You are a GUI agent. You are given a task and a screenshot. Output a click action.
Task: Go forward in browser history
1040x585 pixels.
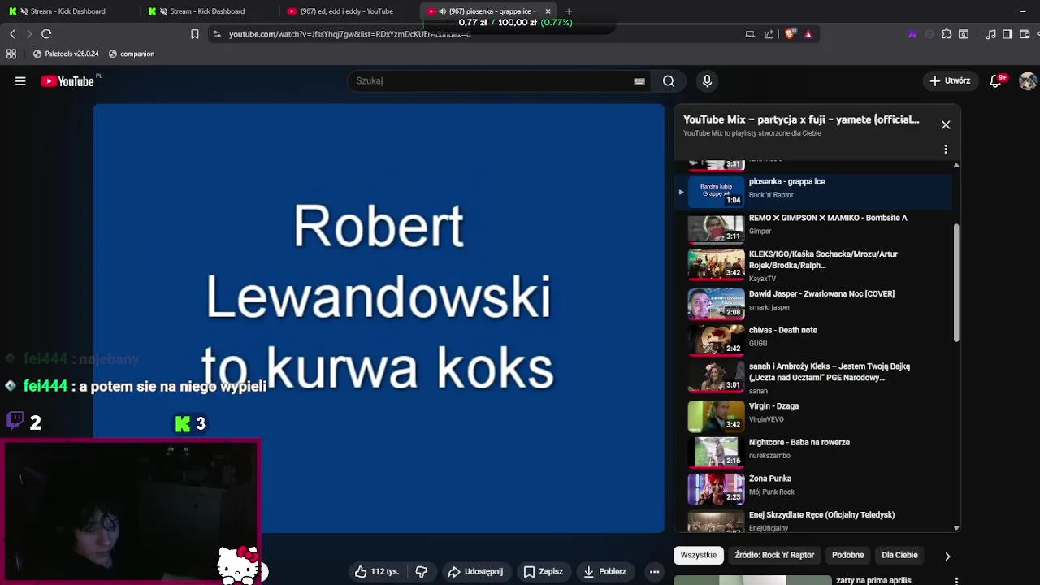tap(29, 34)
